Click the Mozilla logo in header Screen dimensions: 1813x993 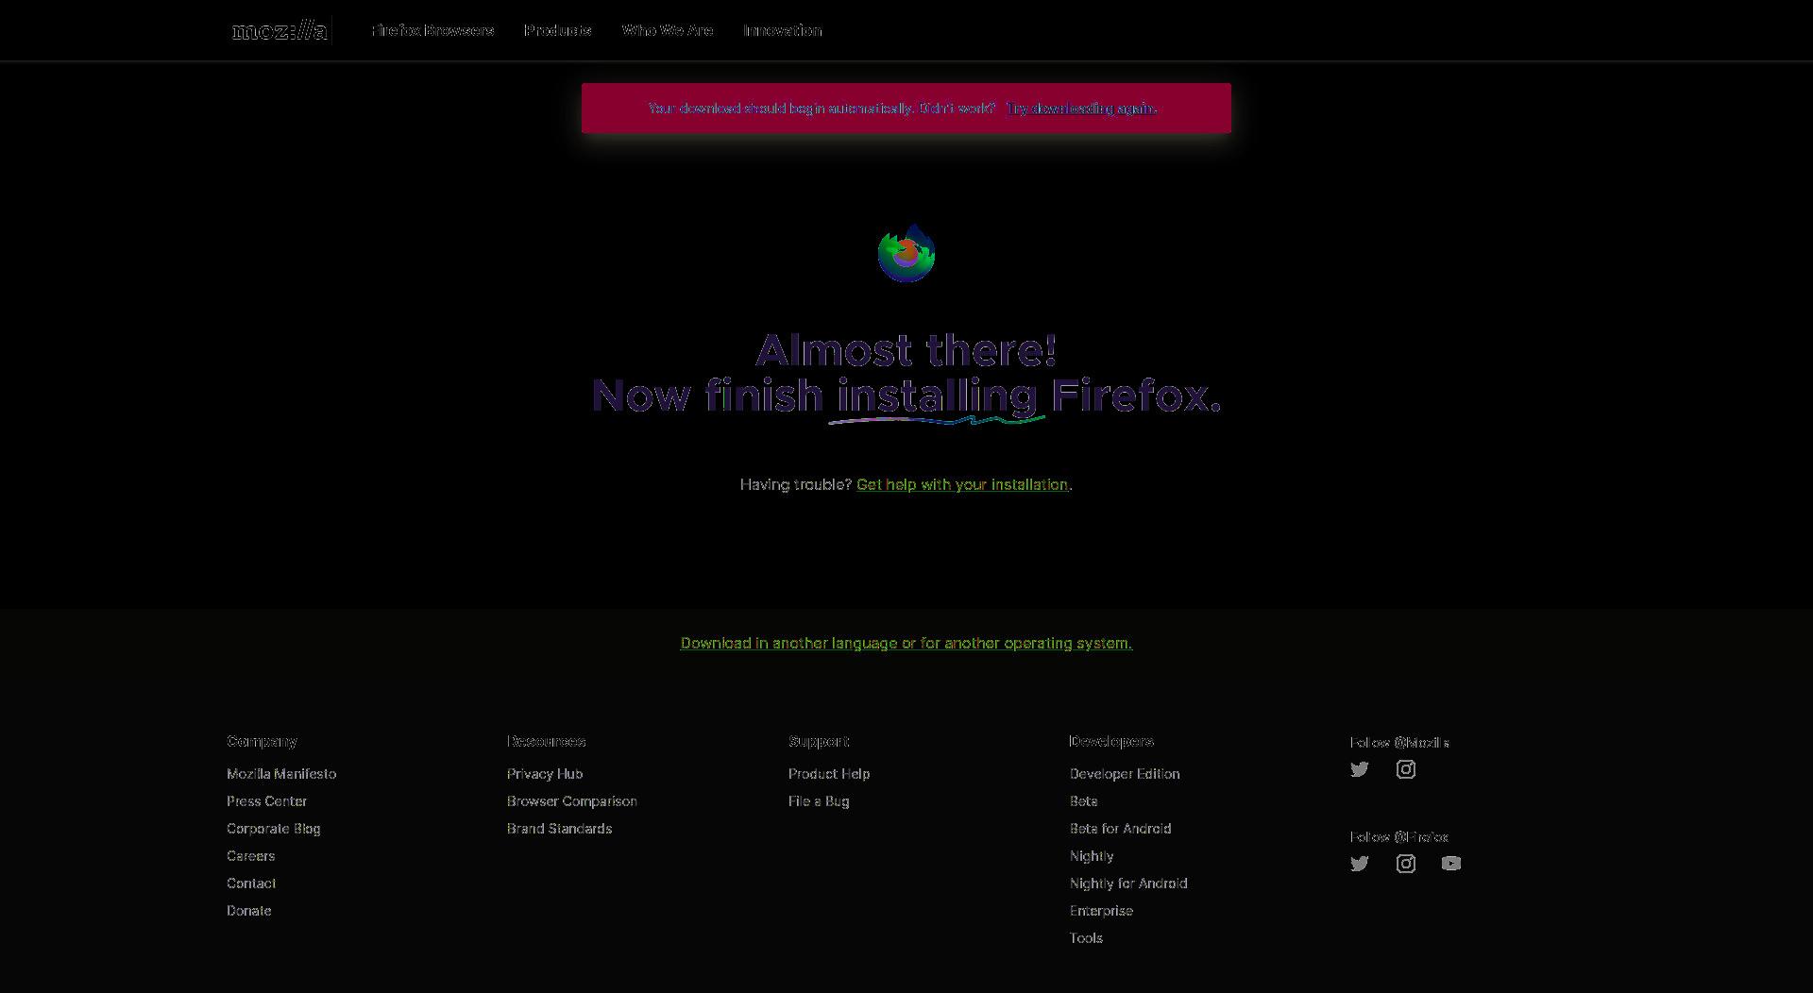coord(280,31)
